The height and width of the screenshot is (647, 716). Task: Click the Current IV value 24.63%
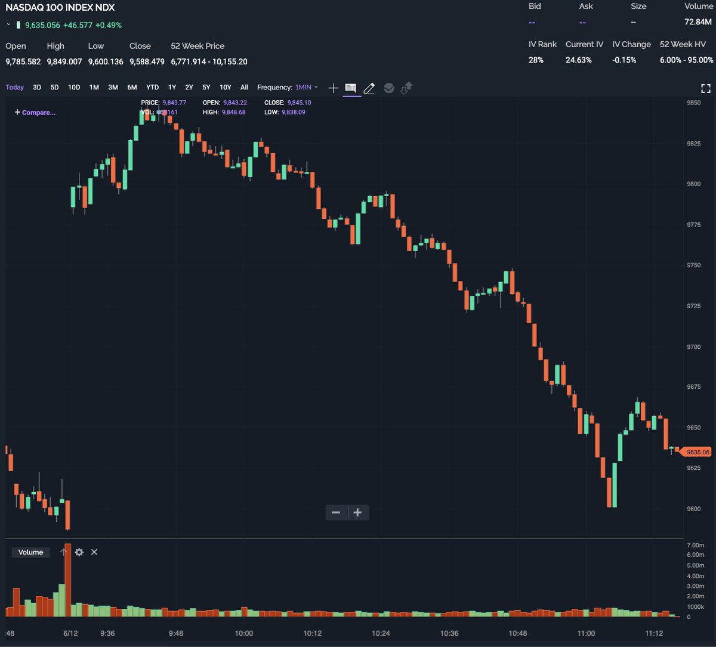click(579, 60)
